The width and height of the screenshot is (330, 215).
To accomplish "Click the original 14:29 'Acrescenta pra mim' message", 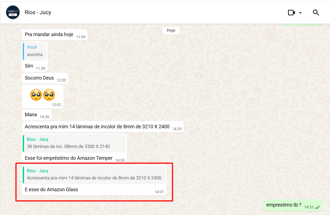I will click(x=97, y=127).
